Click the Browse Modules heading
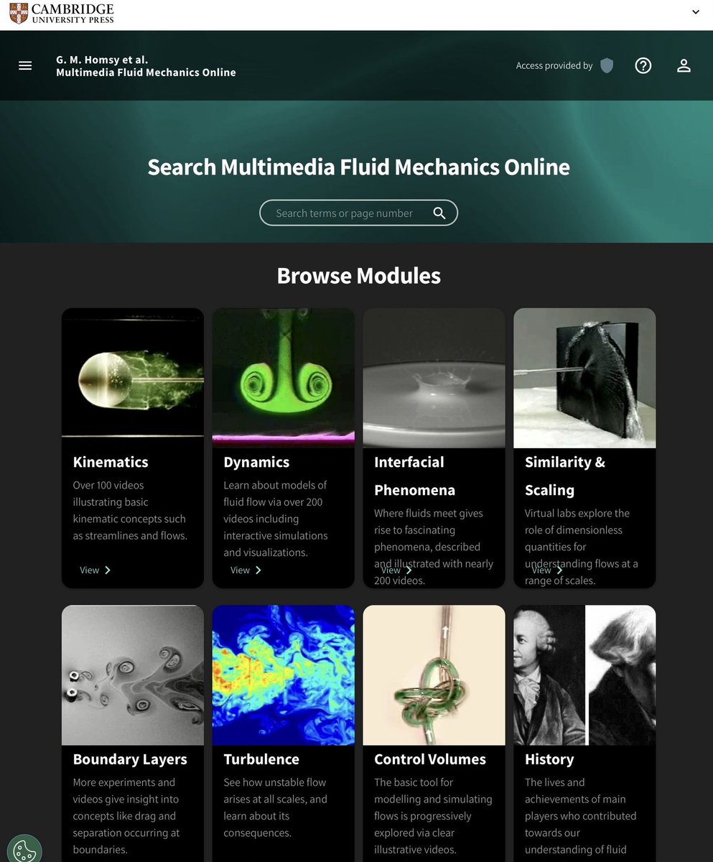Screen dimensions: 713x862 click(358, 275)
